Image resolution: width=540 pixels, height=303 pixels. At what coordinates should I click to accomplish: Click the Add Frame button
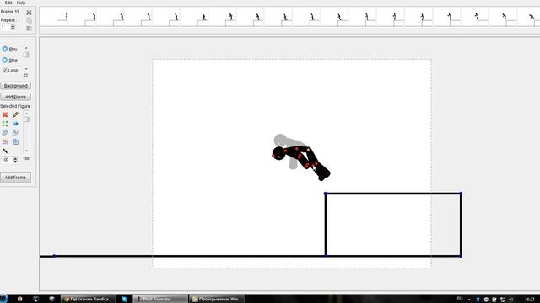[x=15, y=178]
